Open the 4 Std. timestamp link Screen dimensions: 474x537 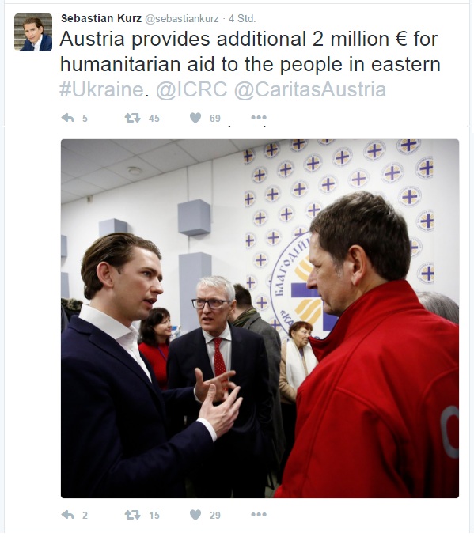click(242, 18)
